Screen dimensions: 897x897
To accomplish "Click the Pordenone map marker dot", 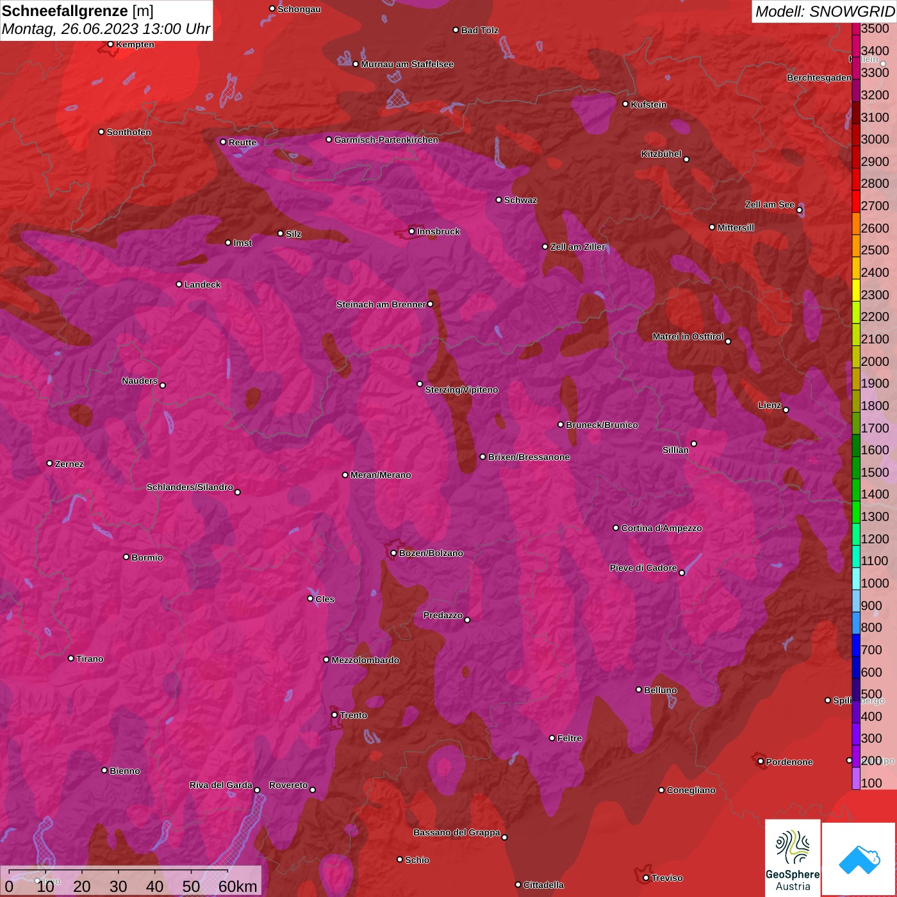I will point(761,761).
